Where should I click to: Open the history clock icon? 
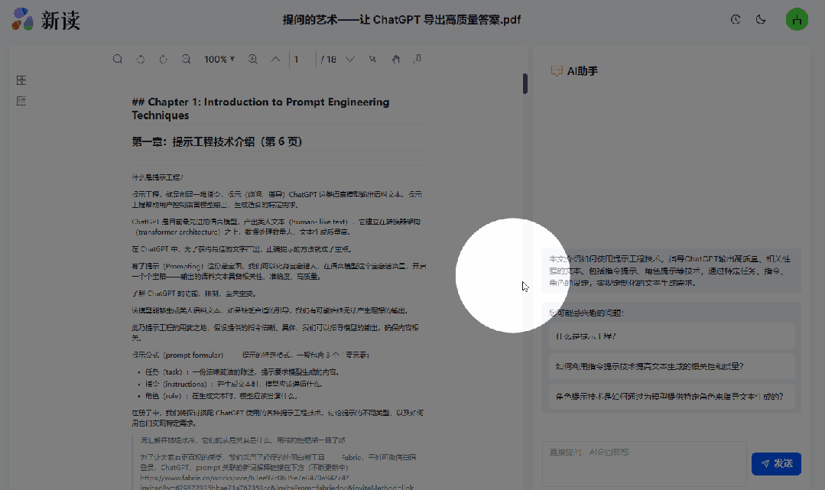click(x=736, y=19)
